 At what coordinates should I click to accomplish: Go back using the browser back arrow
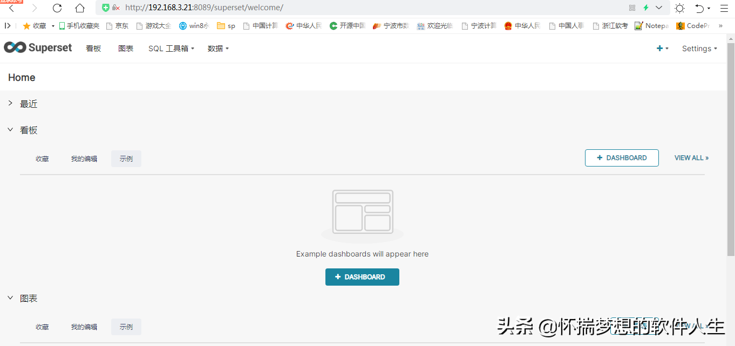(11, 8)
